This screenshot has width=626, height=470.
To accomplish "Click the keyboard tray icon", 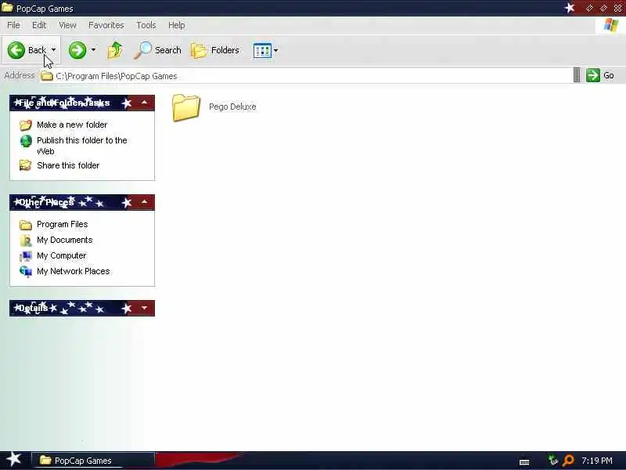I will click(x=524, y=462).
